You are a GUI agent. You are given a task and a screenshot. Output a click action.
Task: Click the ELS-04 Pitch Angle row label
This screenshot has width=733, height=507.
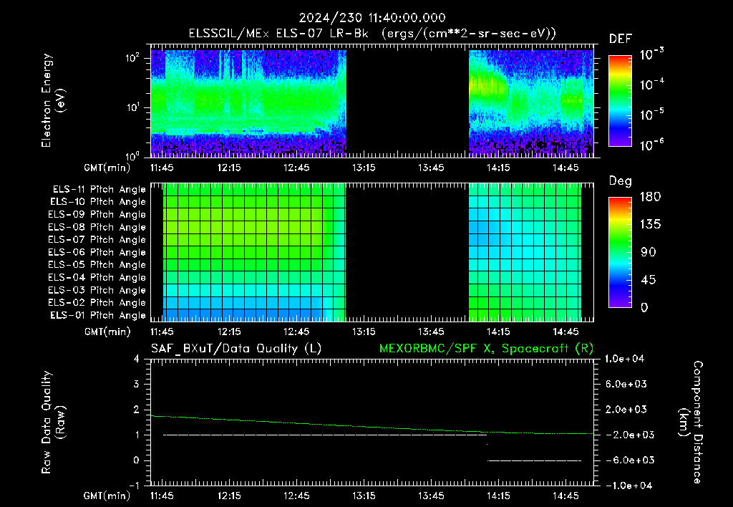click(97, 277)
